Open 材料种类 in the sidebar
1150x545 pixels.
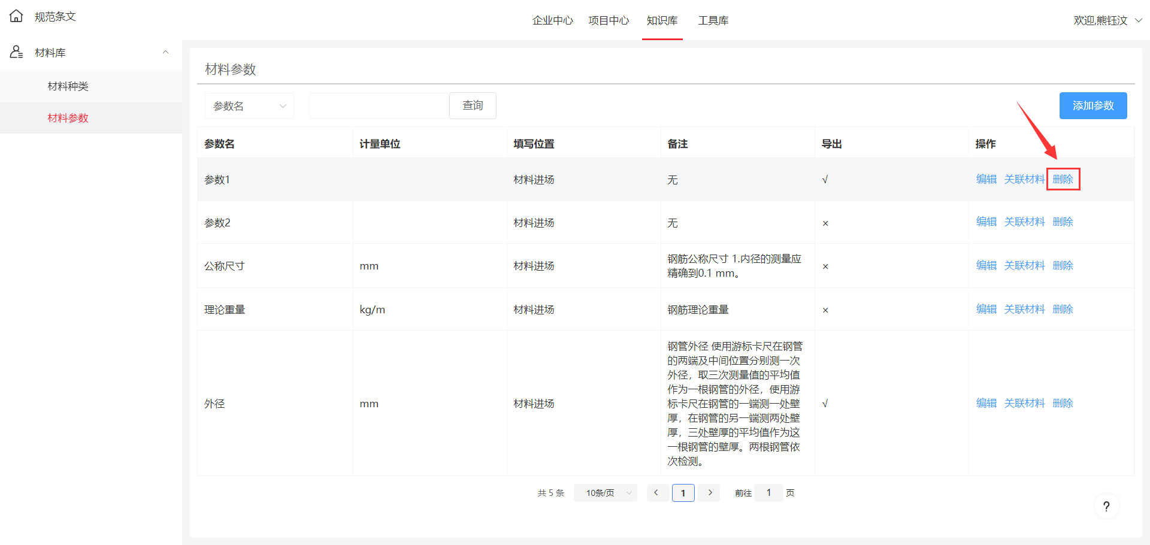(x=68, y=86)
